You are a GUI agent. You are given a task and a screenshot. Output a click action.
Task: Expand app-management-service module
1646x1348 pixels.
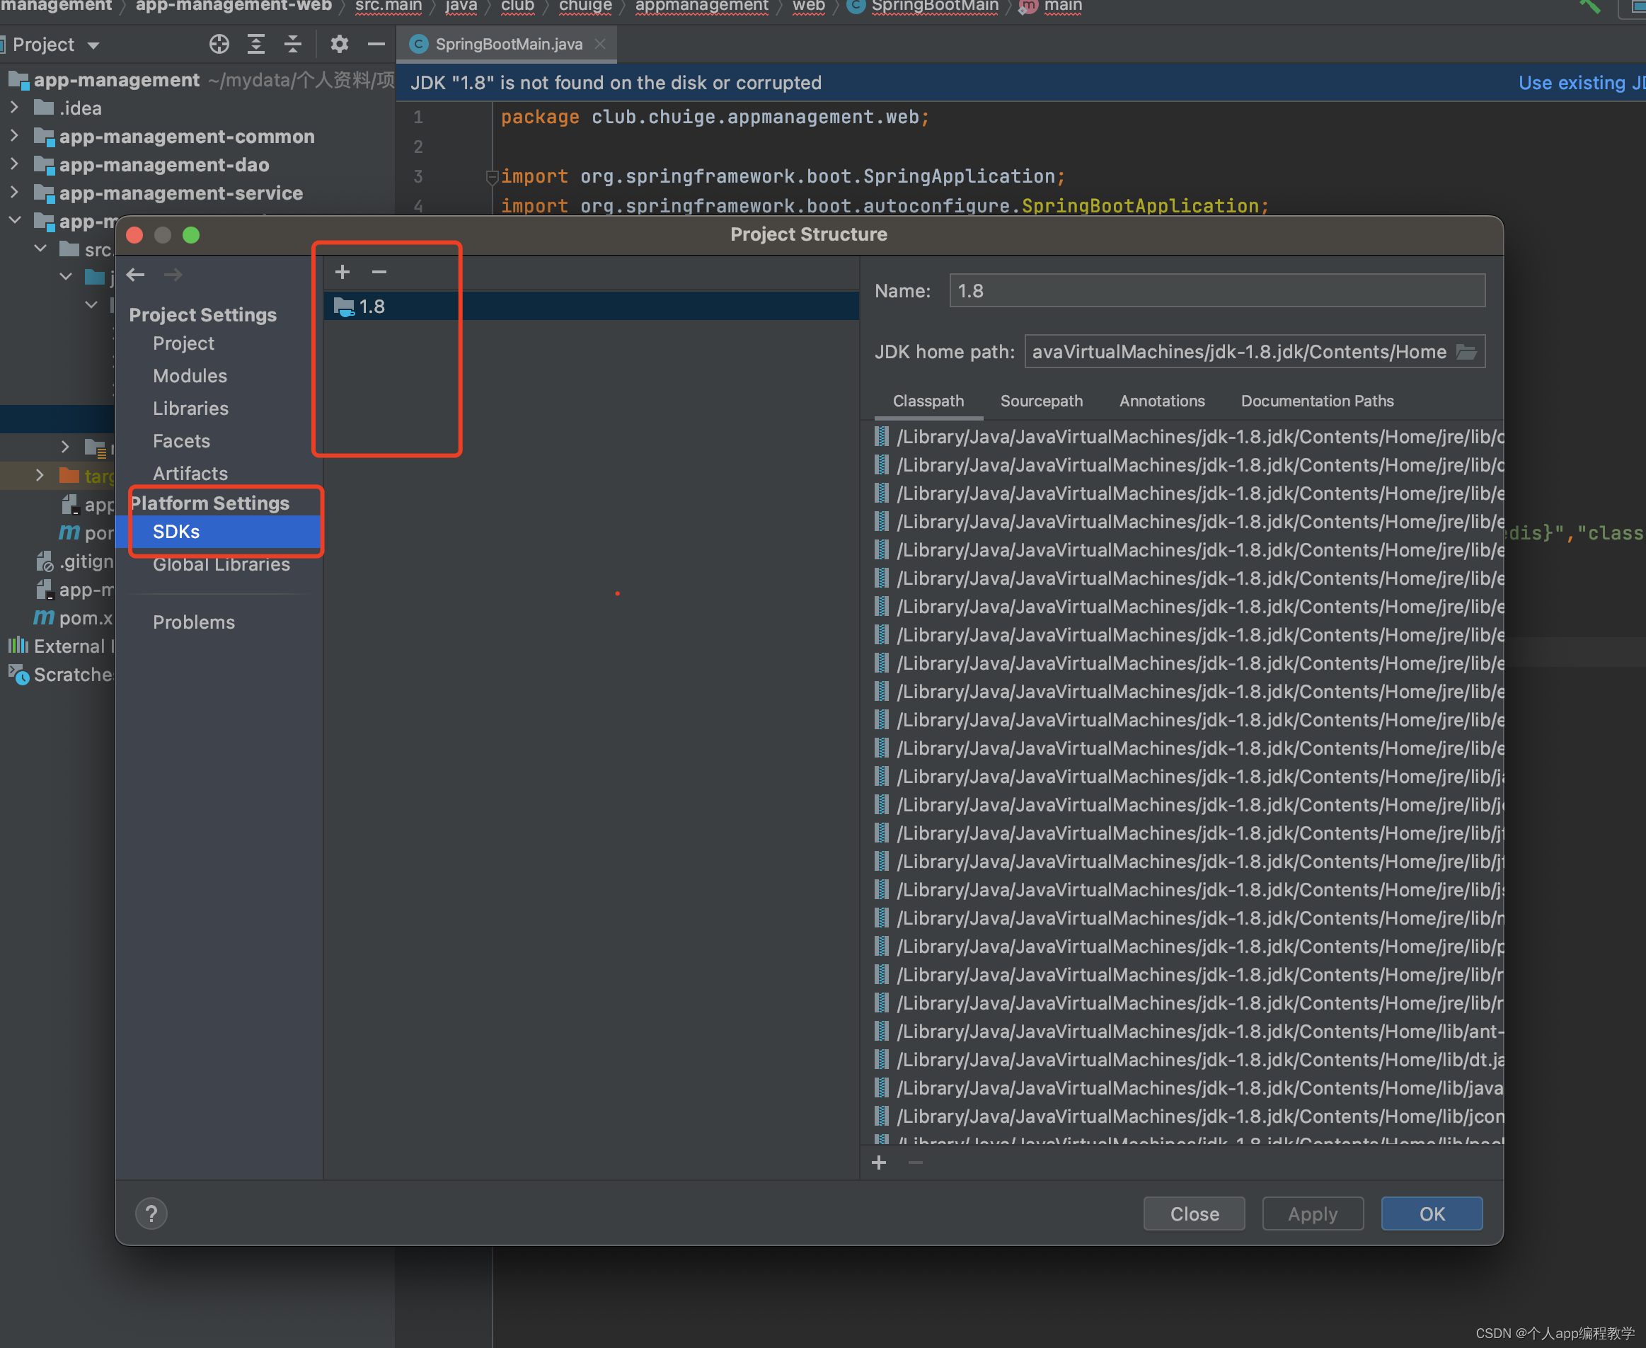14,192
